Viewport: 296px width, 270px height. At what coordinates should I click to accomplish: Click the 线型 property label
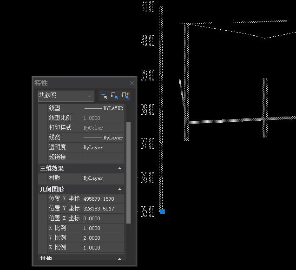pyautogui.click(x=54, y=108)
